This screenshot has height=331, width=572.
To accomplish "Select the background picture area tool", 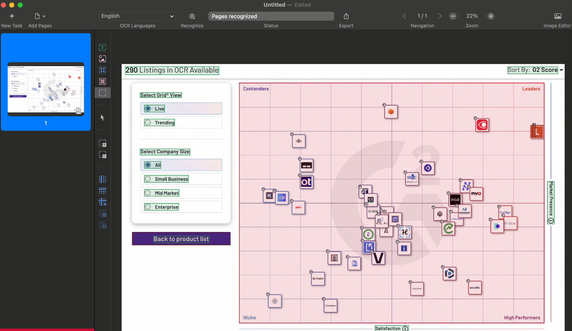I will [103, 81].
